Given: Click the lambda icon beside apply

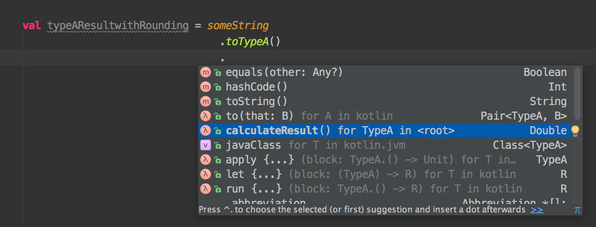Looking at the screenshot, I should tap(206, 160).
